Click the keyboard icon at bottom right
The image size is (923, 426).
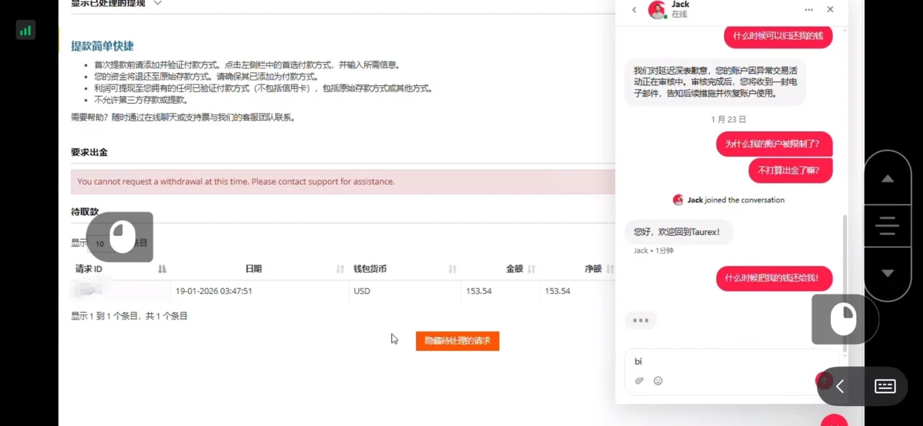pyautogui.click(x=885, y=386)
